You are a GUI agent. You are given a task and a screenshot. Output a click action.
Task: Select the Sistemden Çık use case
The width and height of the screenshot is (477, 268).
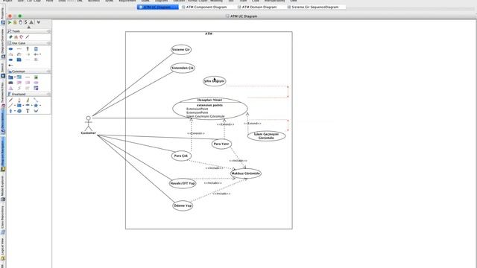point(182,68)
